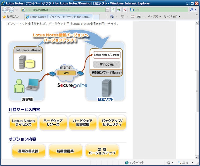Click the Read Mail icon
Image resolution: width=200 pixels, height=166 pixels.
133,16
